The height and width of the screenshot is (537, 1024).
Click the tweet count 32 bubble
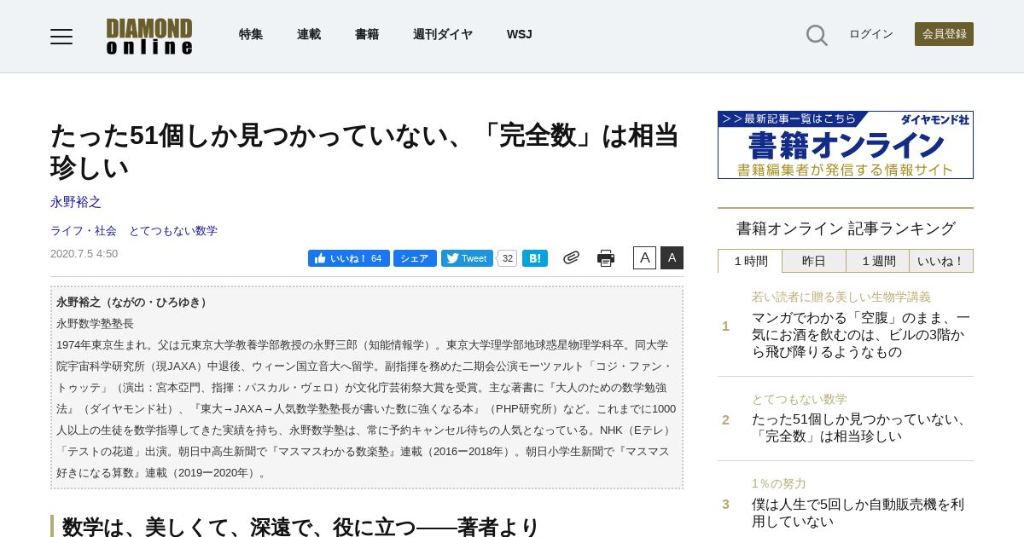[507, 258]
